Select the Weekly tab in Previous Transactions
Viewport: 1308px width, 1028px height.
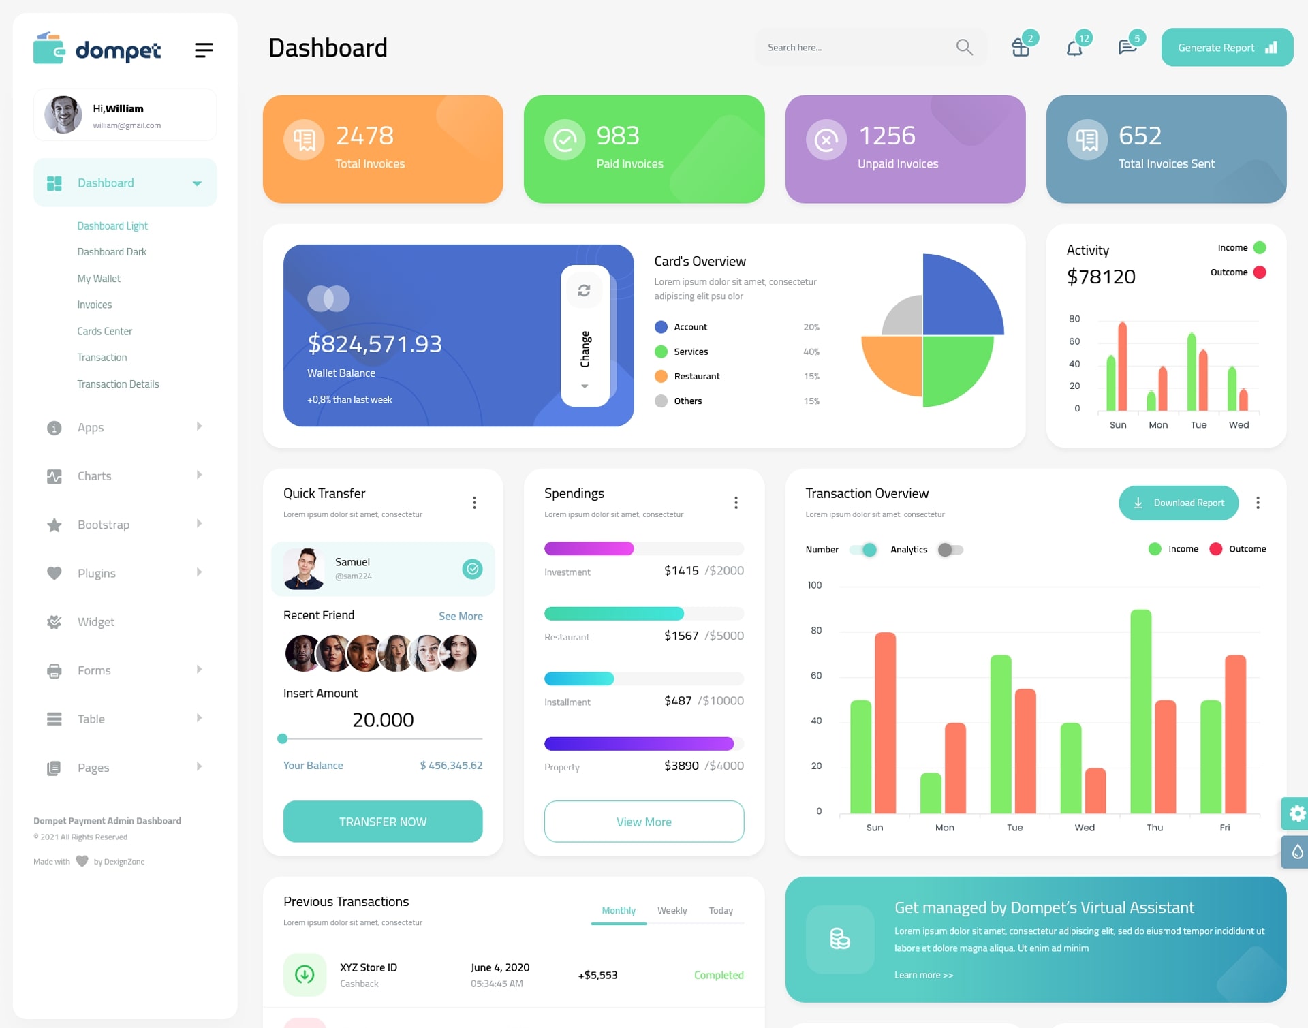coord(672,910)
